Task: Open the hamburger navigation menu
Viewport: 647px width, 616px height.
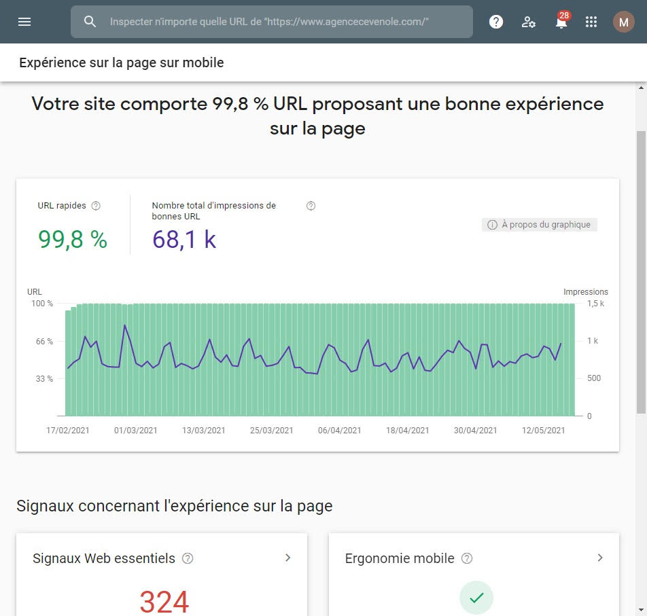Action: (24, 22)
